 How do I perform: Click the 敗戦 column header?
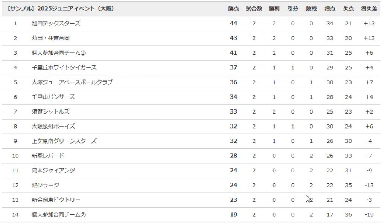[311, 9]
